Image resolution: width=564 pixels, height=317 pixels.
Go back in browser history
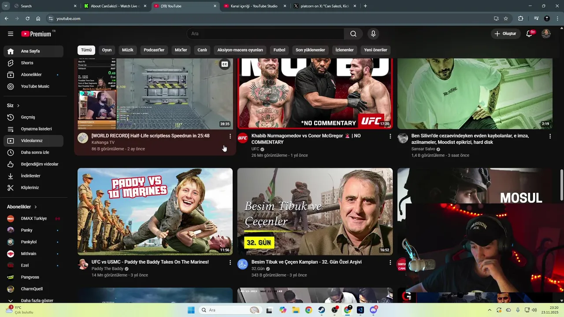[x=6, y=18]
